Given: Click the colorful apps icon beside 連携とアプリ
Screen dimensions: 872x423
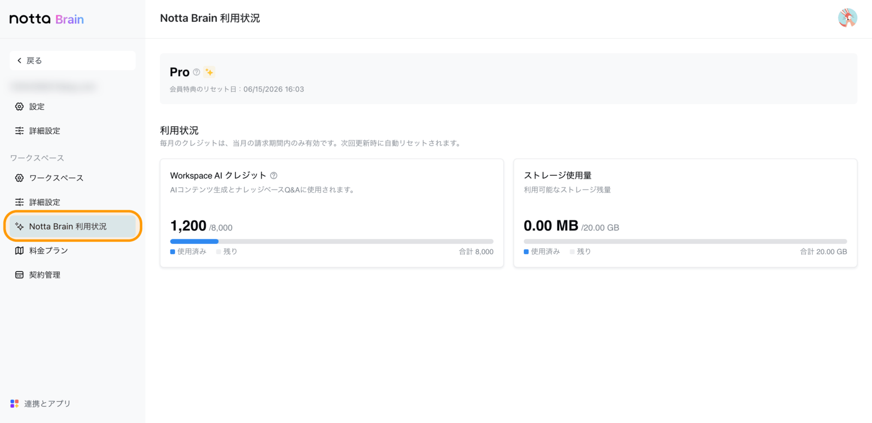Looking at the screenshot, I should click(15, 403).
